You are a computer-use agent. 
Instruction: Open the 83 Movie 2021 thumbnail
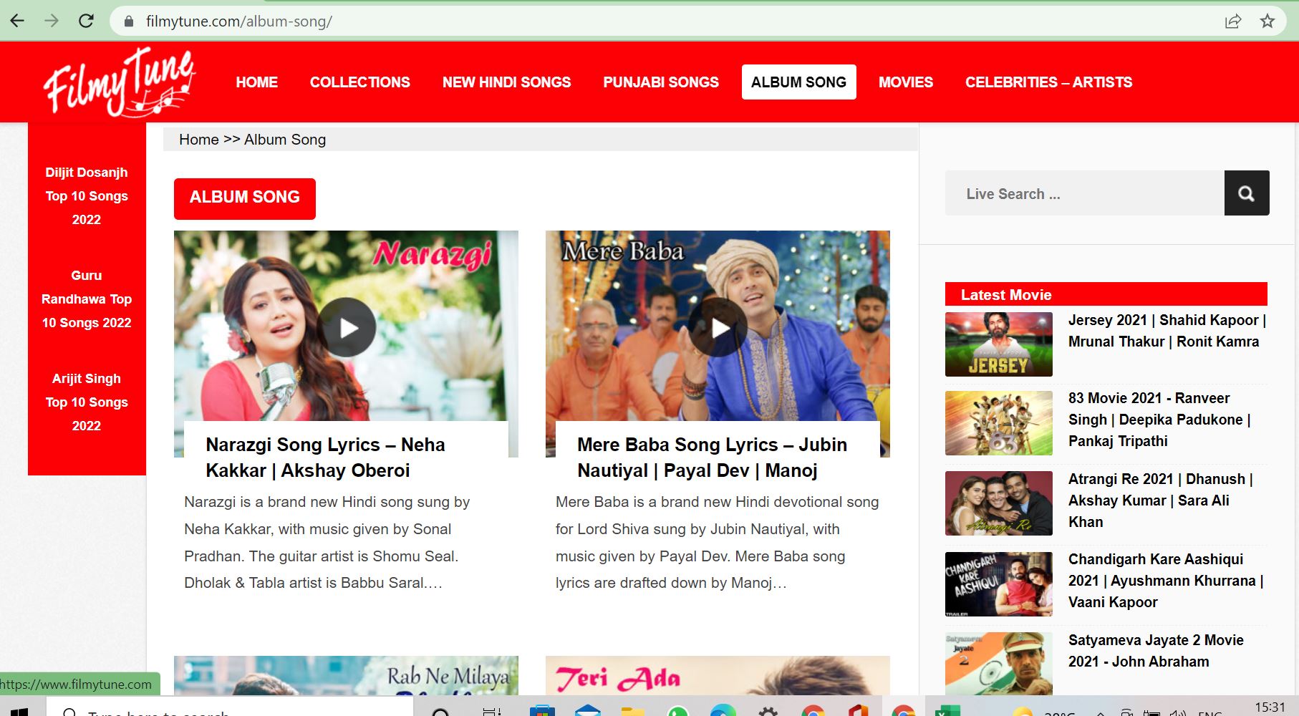click(999, 423)
